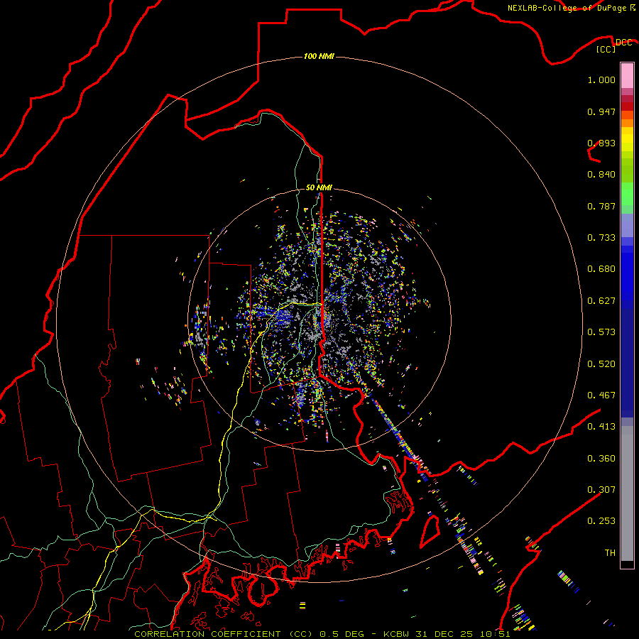Image resolution: width=639 pixels, height=639 pixels.
Task: Click the TH threshold label on scale
Action: [x=610, y=553]
